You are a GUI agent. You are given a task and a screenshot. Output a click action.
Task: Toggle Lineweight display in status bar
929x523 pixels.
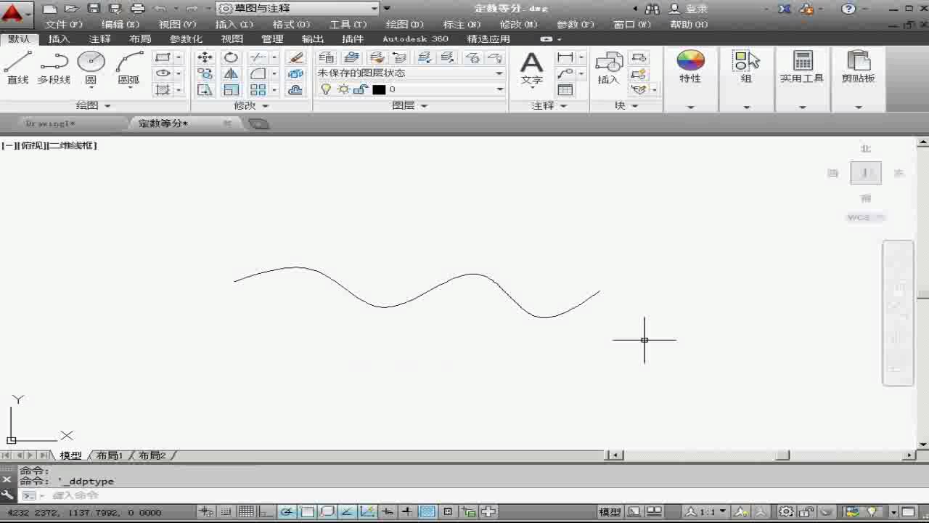[407, 512]
